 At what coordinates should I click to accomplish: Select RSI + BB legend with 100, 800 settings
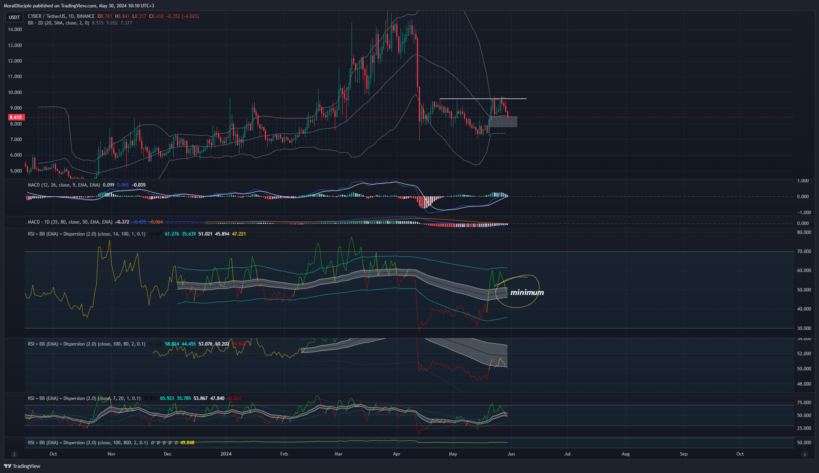point(88,443)
